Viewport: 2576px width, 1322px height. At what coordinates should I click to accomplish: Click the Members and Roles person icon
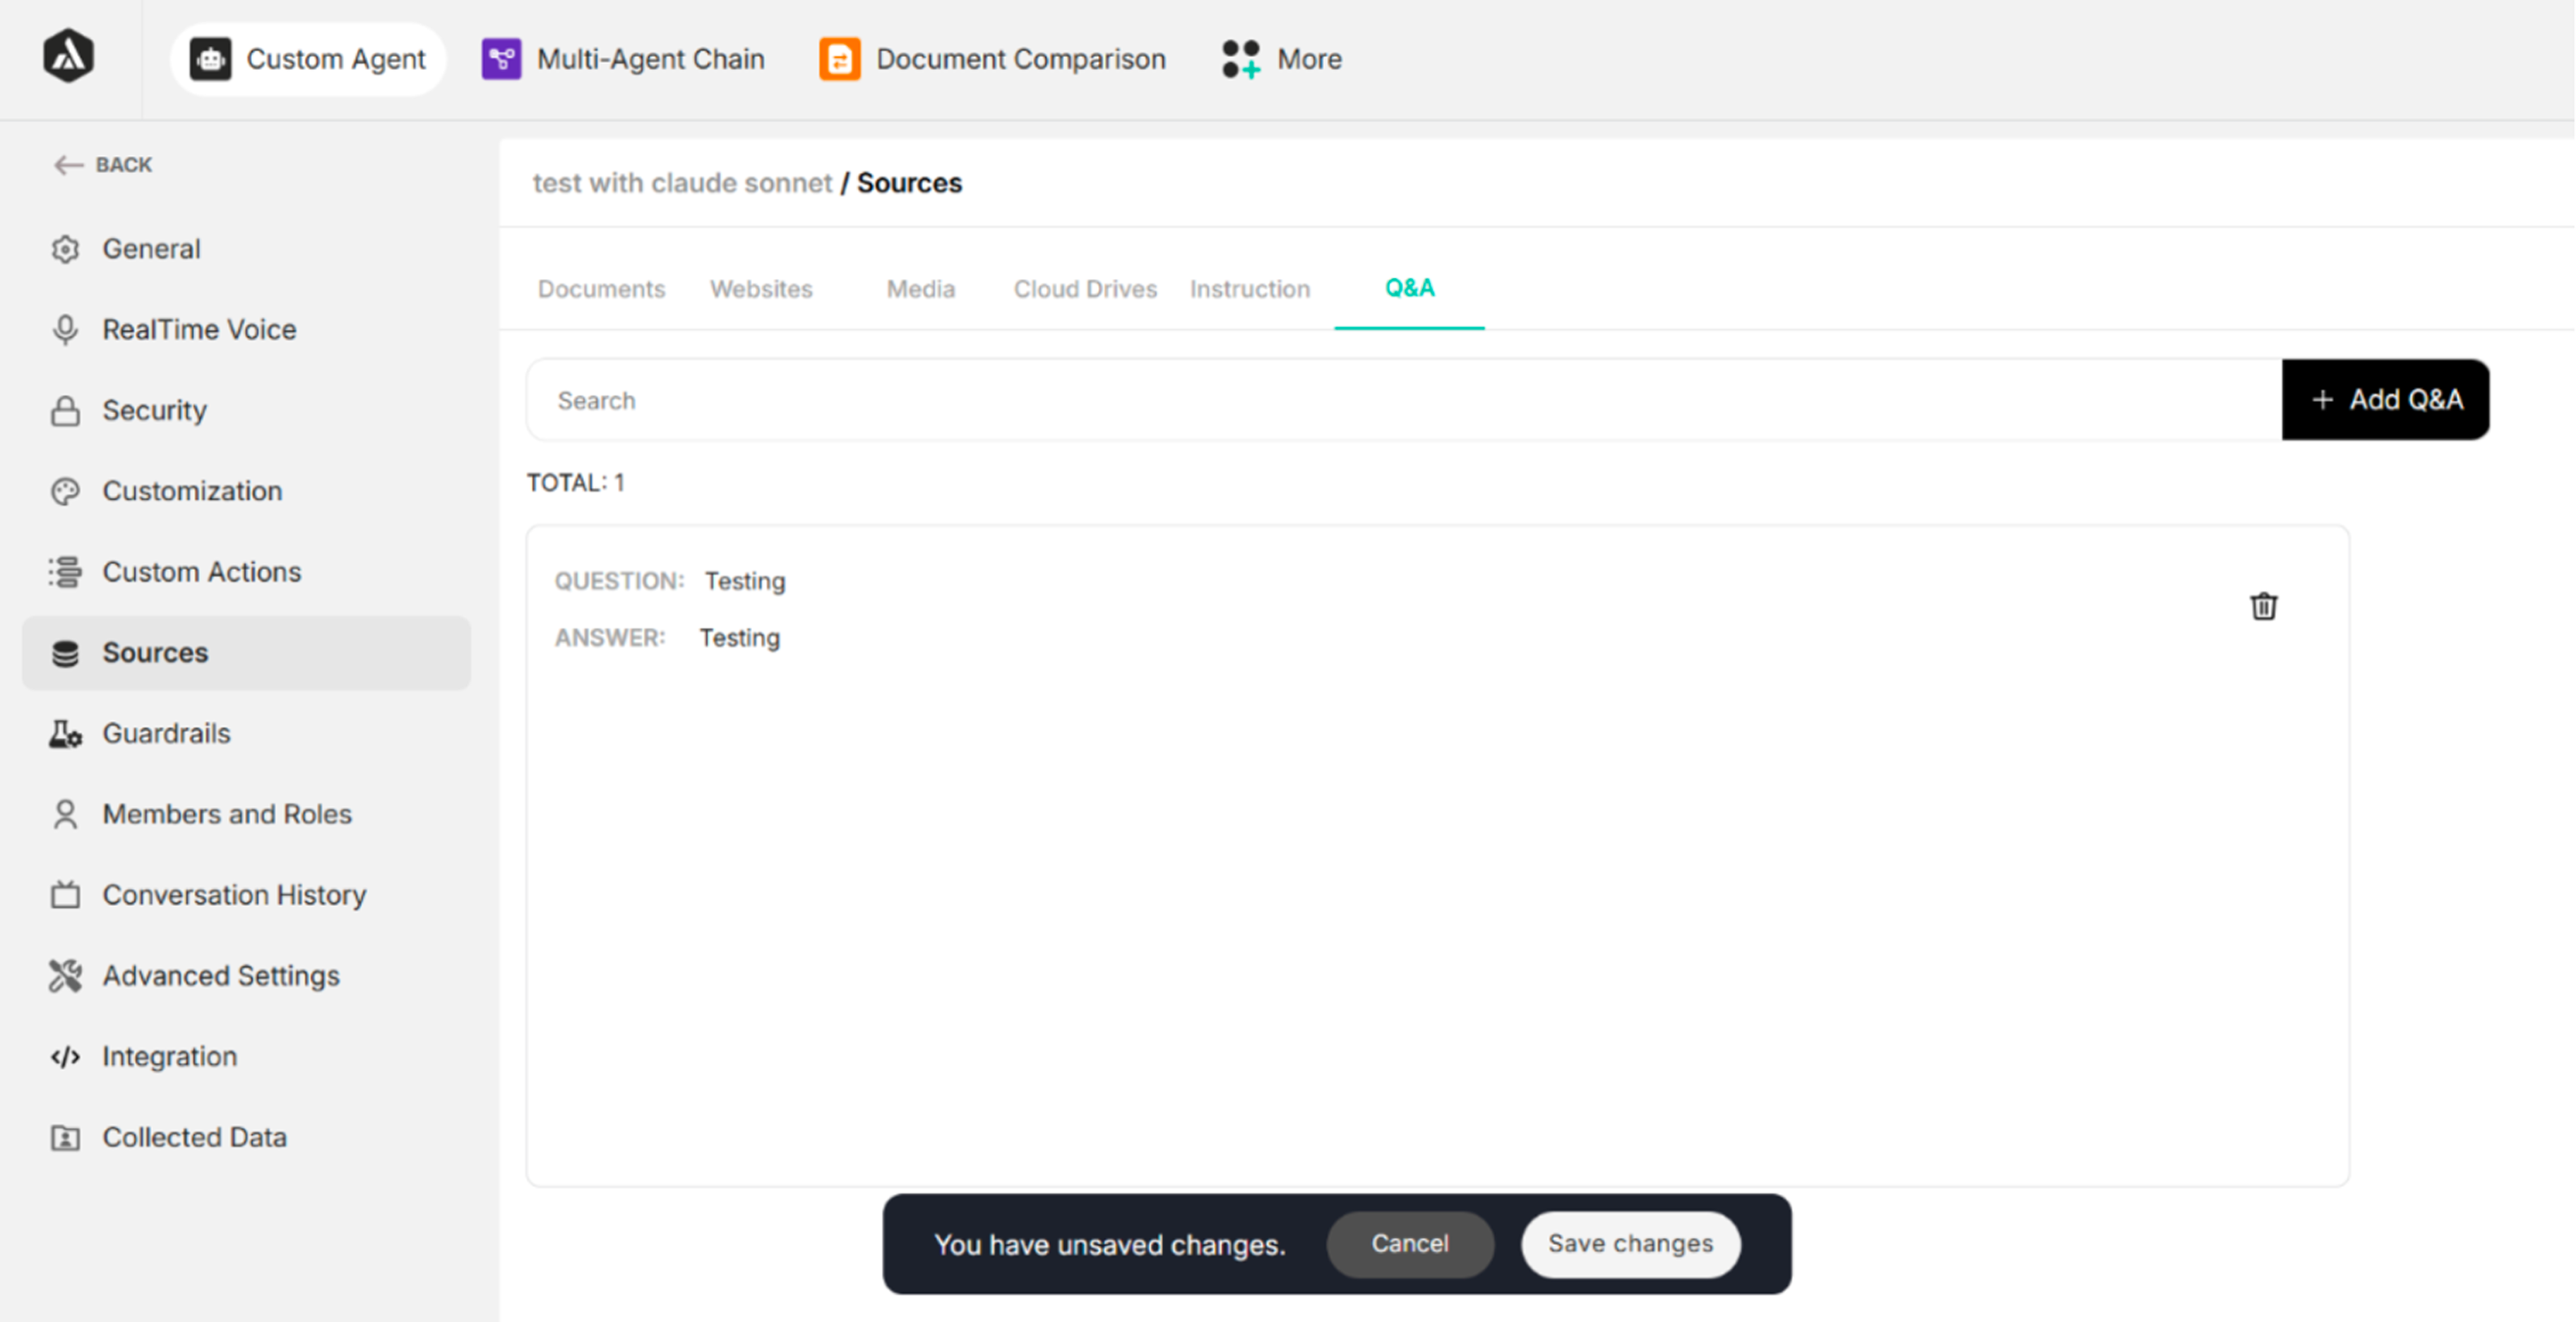65,814
